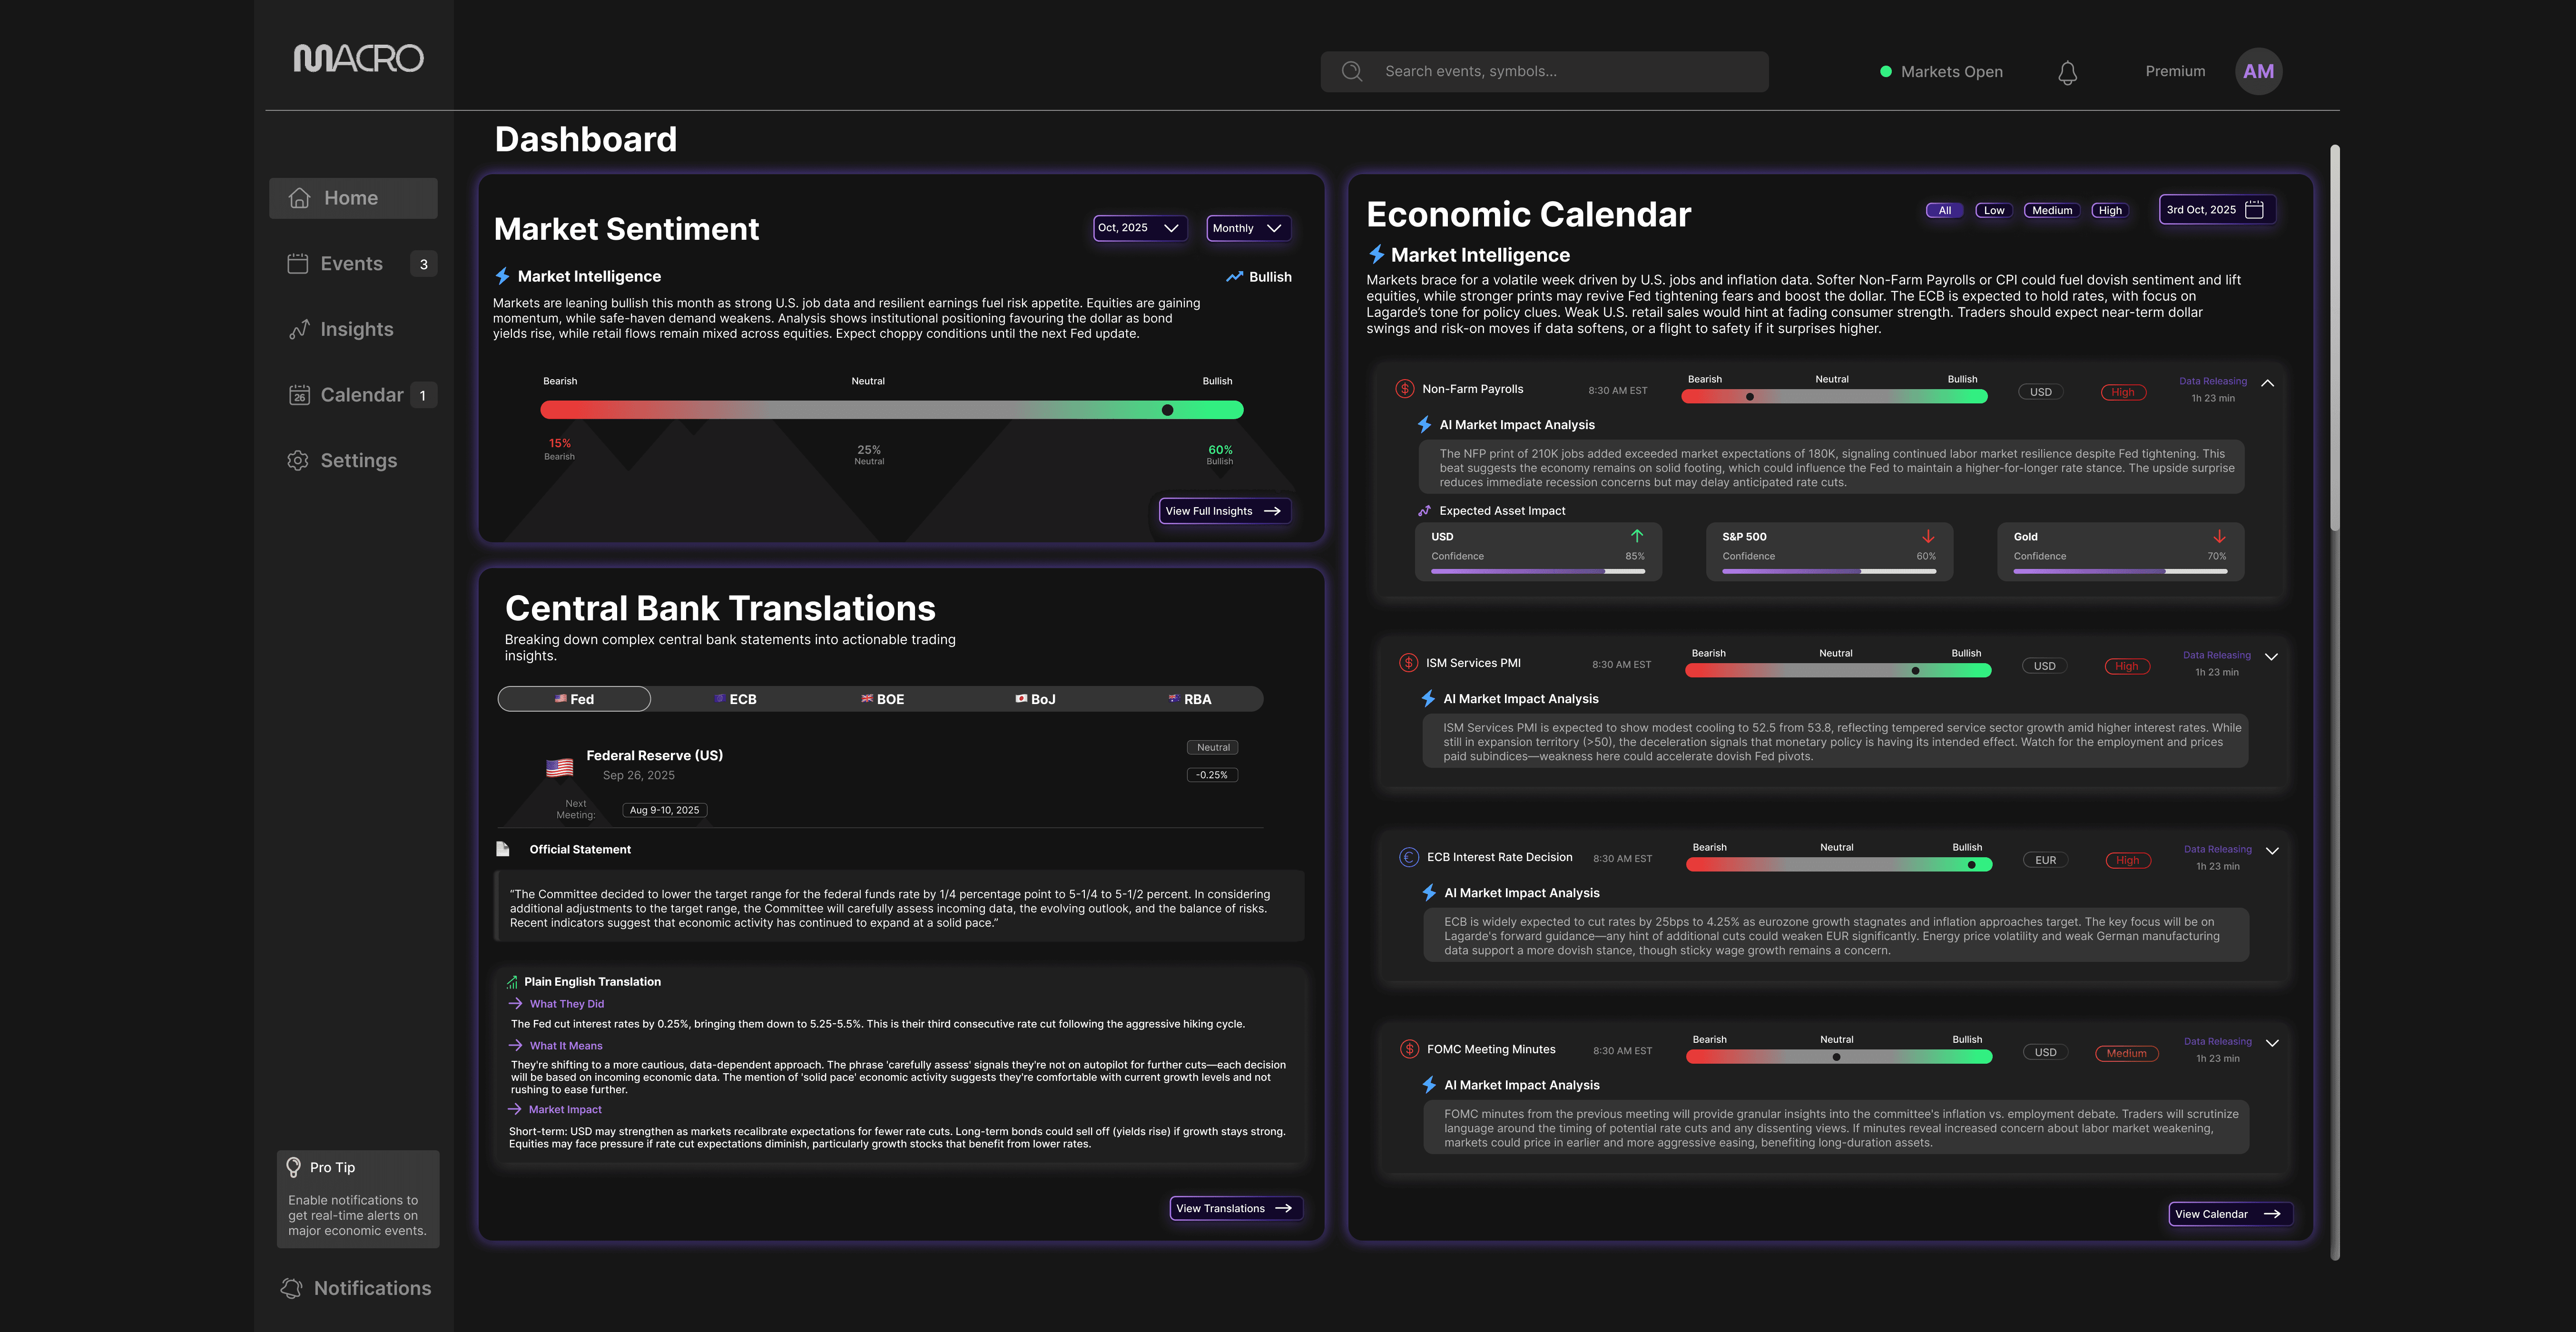Click the Aug 9-10, 2025 next meeting tag
Viewport: 2576px width, 1332px height.
pyautogui.click(x=665, y=810)
